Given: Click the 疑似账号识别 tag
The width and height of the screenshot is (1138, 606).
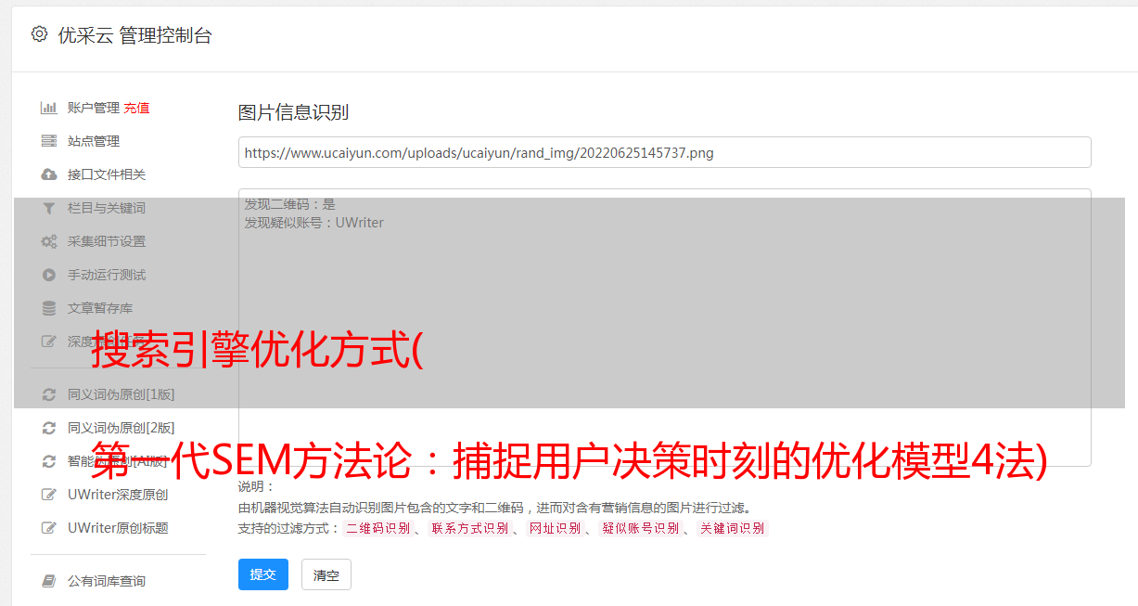Looking at the screenshot, I should 641,528.
